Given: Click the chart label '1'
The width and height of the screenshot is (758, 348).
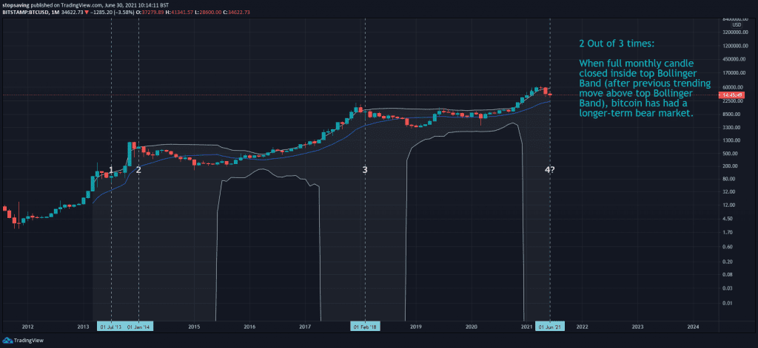Looking at the screenshot, I should click(111, 170).
